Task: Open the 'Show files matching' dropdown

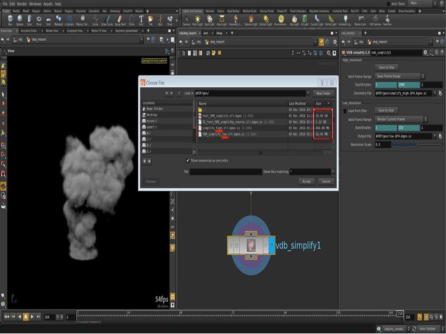Action: coord(332,171)
